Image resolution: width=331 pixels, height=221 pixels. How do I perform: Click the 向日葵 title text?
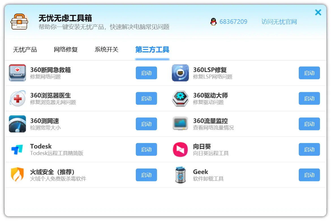point(202,146)
